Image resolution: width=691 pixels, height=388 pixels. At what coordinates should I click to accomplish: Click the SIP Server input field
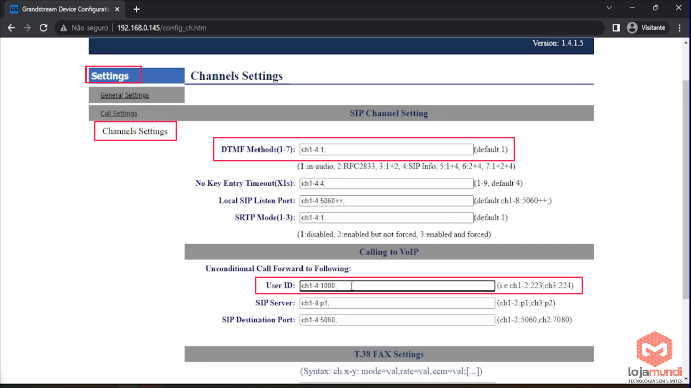[397, 303]
